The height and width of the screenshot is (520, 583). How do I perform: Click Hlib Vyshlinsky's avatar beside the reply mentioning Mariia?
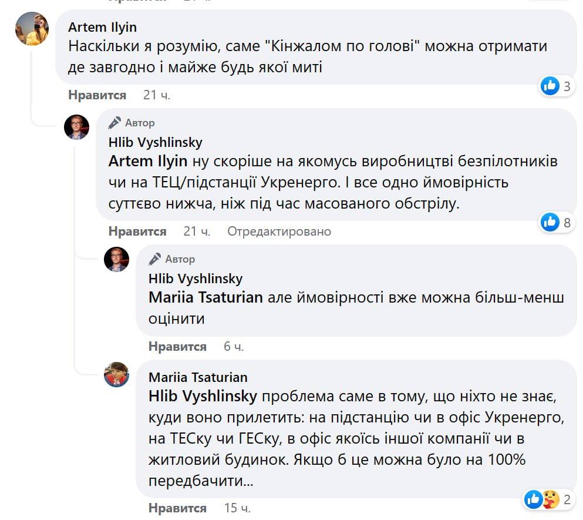point(116,259)
